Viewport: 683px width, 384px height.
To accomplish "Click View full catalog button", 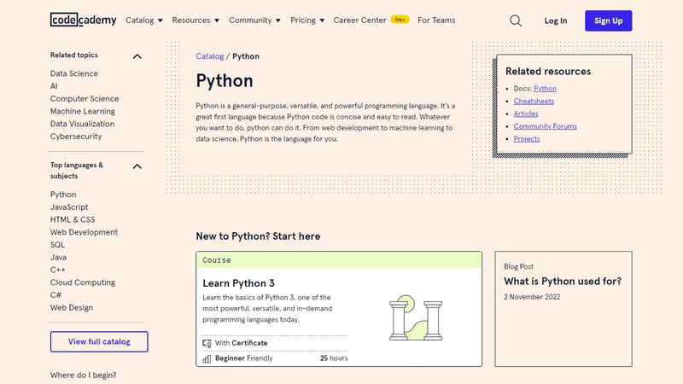I will [99, 341].
